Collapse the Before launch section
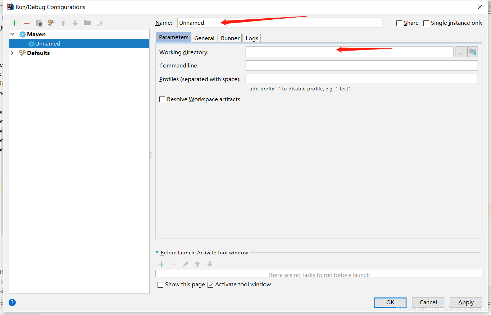The image size is (491, 315). pyautogui.click(x=157, y=253)
